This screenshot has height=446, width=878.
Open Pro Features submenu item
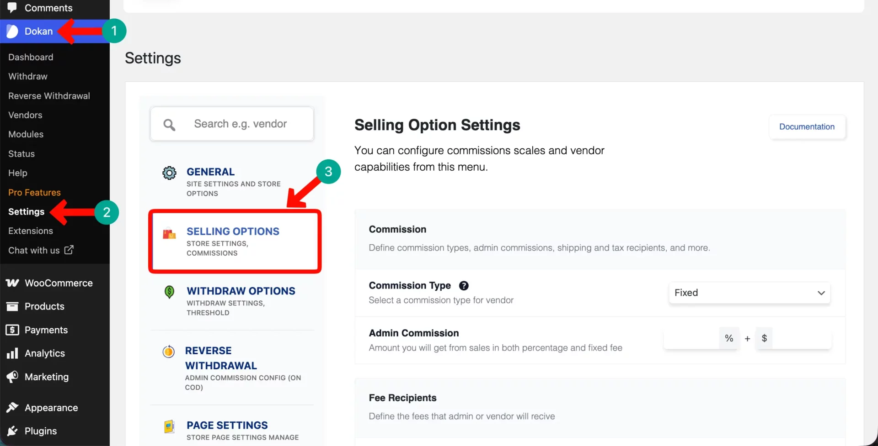pyautogui.click(x=34, y=192)
